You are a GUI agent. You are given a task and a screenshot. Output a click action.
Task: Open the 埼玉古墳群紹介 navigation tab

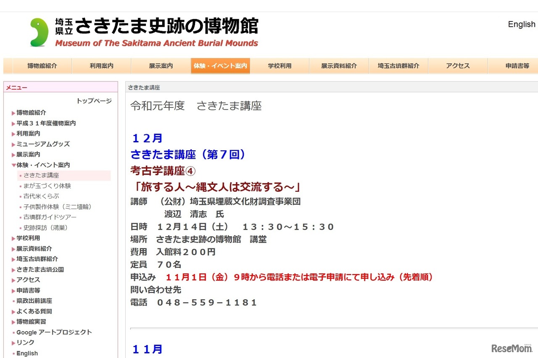pos(398,65)
